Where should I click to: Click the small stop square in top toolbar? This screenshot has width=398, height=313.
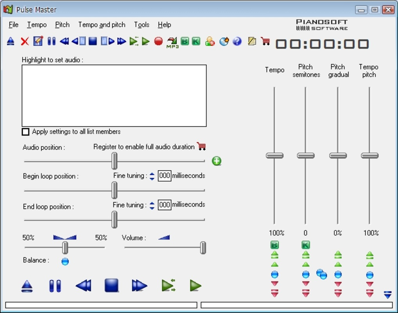tap(93, 41)
